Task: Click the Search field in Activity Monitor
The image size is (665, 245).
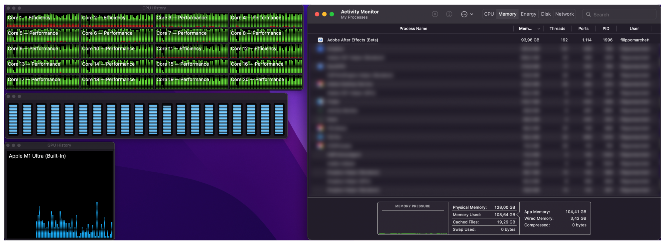Action: 619,14
